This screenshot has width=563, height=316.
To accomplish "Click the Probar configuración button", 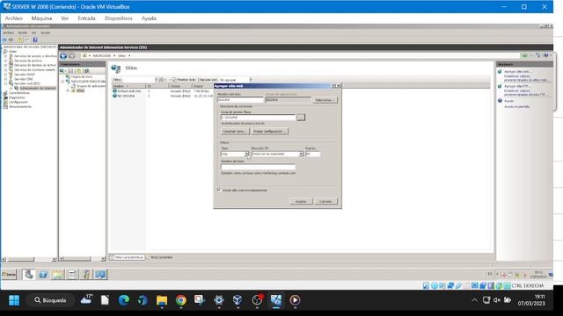I will tap(270, 131).
